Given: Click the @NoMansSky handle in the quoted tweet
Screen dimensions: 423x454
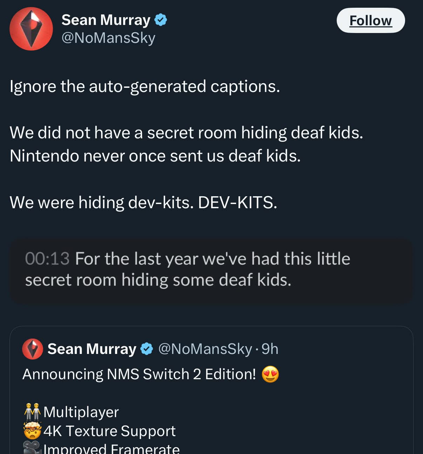Looking at the screenshot, I should point(205,349).
